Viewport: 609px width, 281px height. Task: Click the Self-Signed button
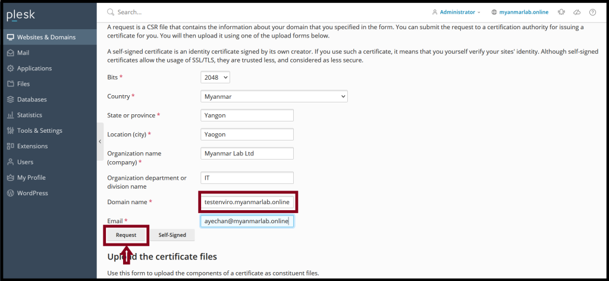tap(172, 235)
